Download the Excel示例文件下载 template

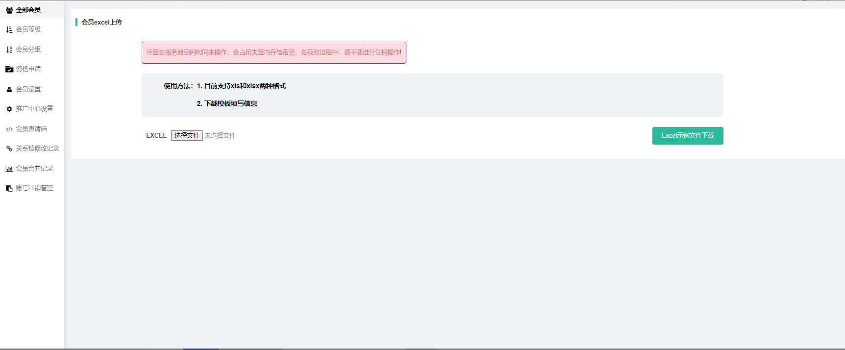(x=687, y=136)
